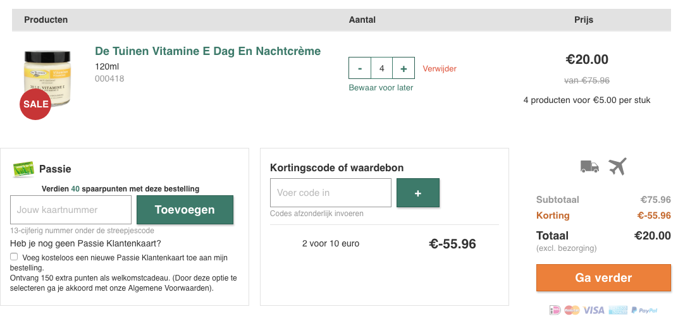Image resolution: width=678 pixels, height=333 pixels.
Task: Decrease product quantity with minus button
Action: [360, 68]
